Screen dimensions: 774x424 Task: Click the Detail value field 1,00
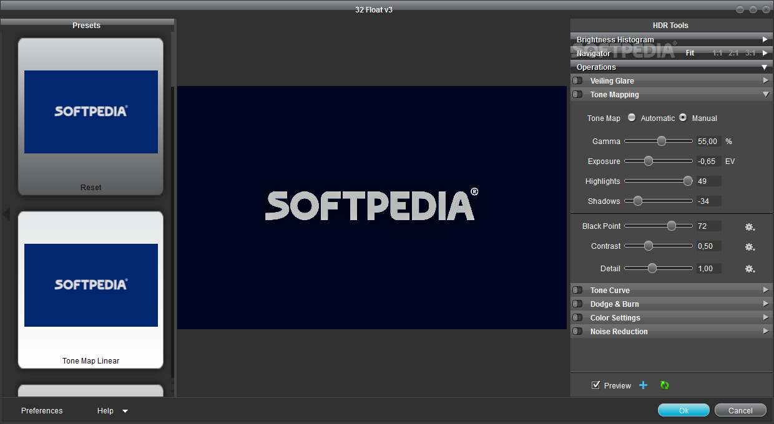pos(708,269)
